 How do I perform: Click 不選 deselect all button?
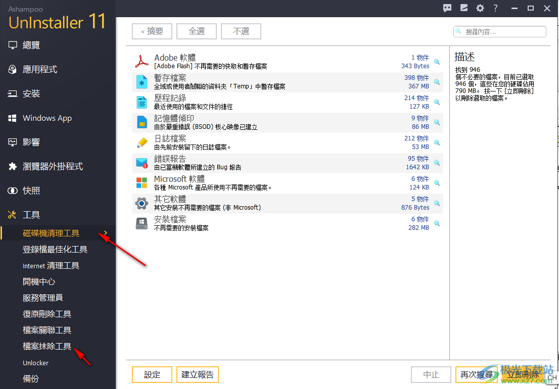coord(241,31)
